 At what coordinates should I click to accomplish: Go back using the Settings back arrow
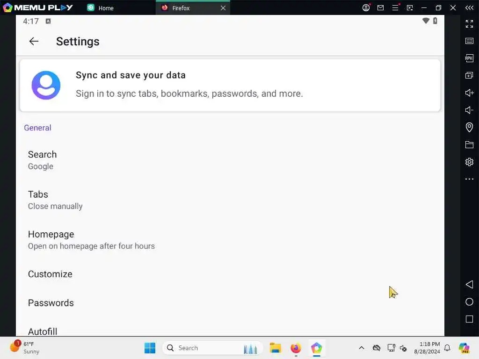tap(34, 41)
